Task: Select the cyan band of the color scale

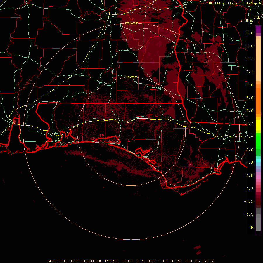Action: (258, 161)
